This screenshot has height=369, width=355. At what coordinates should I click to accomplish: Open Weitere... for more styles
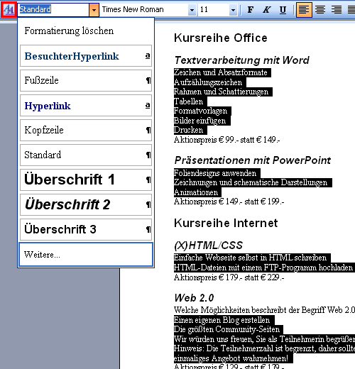click(86, 255)
